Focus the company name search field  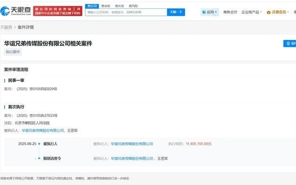tap(126, 12)
